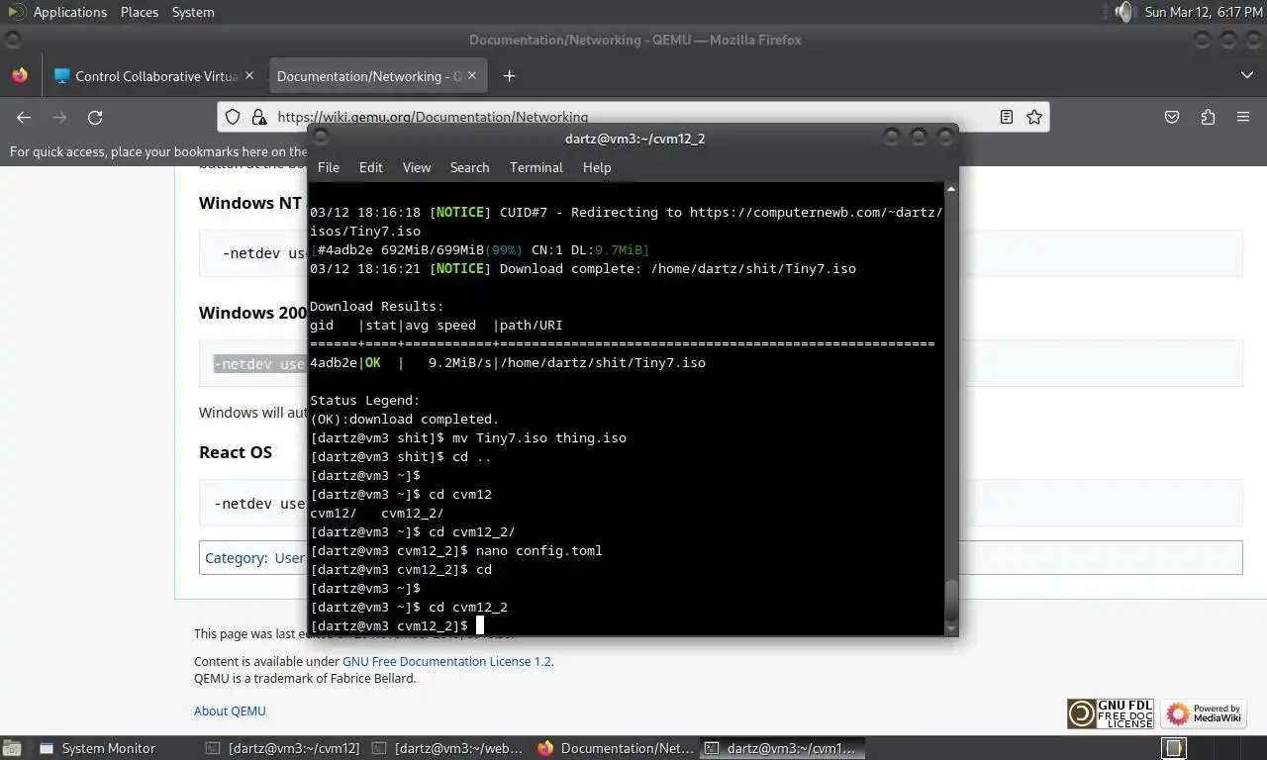The height and width of the screenshot is (760, 1267).
Task: Click the 'Status Legend:' terminal text
Action: point(365,400)
